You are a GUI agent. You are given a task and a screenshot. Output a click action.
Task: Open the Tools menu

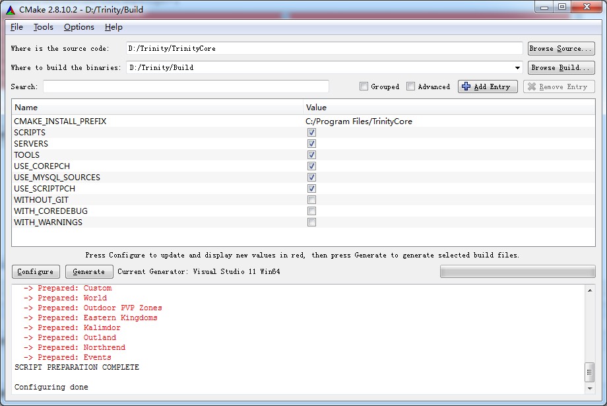(x=44, y=27)
